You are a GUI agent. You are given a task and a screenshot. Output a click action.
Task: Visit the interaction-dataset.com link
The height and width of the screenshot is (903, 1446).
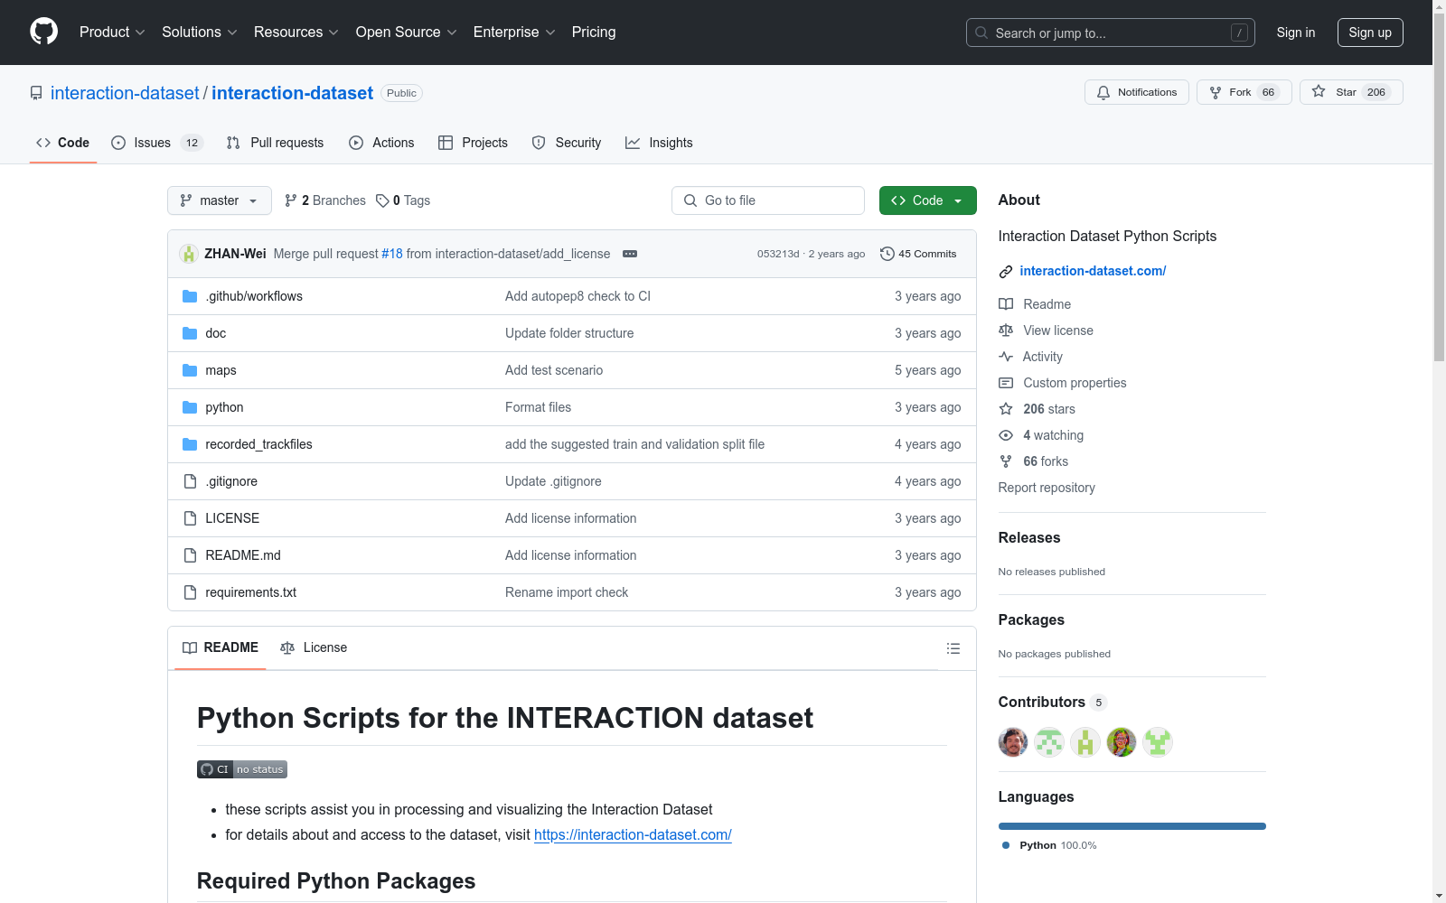coord(1093,271)
